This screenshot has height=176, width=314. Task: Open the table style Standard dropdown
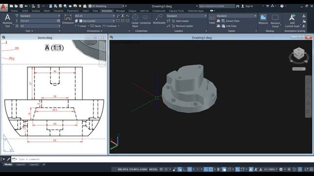coord(236,16)
